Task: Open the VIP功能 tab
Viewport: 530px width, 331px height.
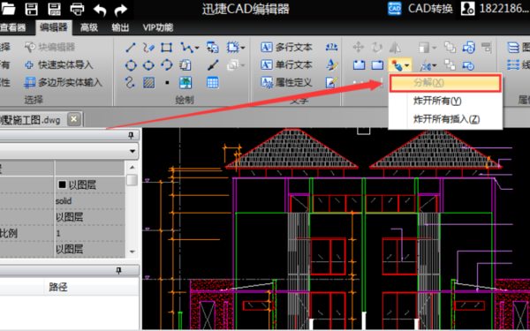Action: click(158, 27)
